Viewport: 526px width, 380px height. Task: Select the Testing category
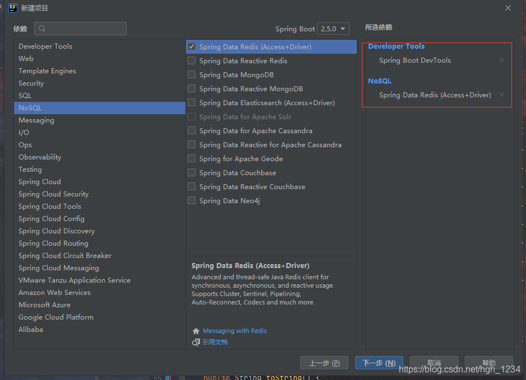[x=100, y=170]
